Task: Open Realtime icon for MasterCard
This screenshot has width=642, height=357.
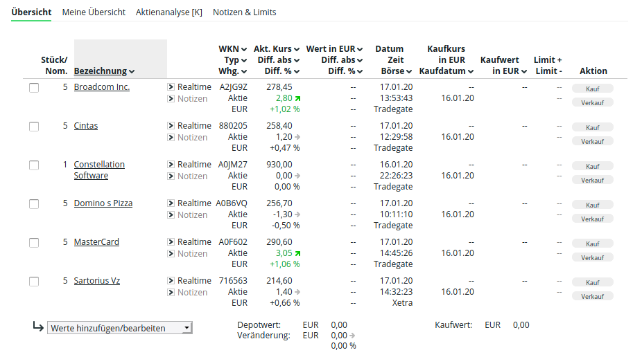Action: pos(171,242)
